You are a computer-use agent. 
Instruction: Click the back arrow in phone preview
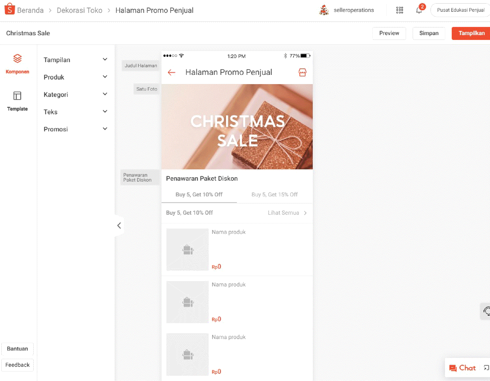(x=171, y=73)
